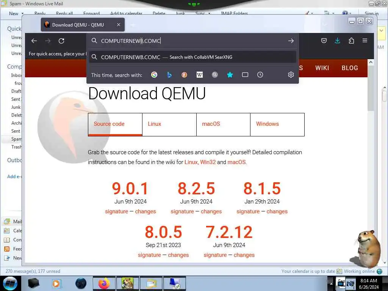Search history with the clock icon

(260, 75)
